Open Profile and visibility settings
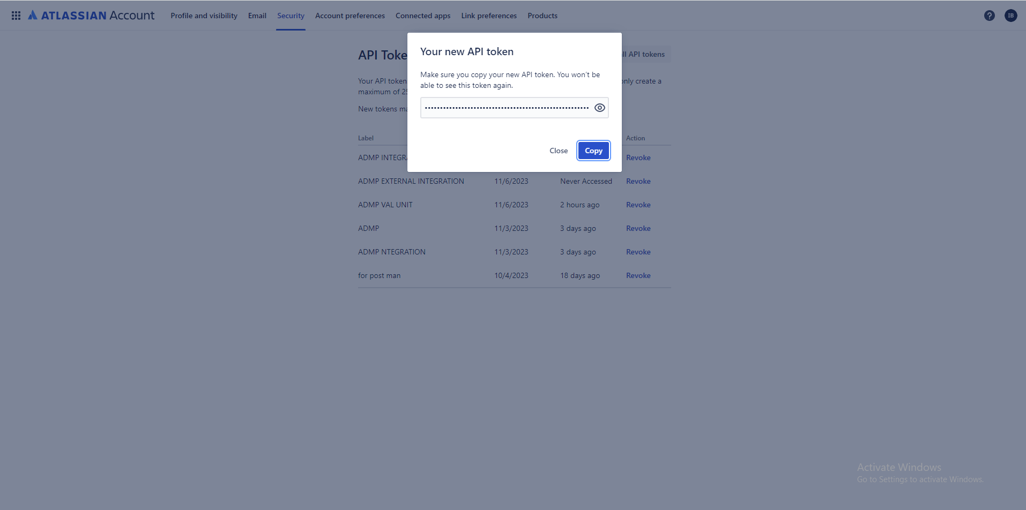This screenshot has height=510, width=1026. point(204,15)
